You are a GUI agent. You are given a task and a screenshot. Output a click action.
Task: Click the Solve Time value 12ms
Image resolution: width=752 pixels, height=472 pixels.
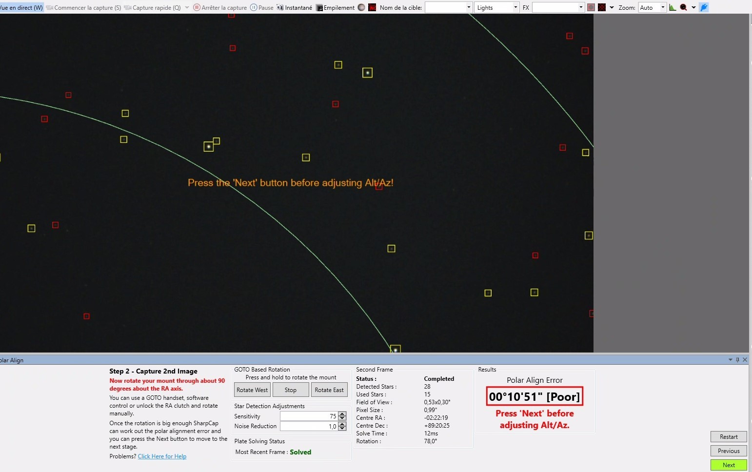coord(431,433)
